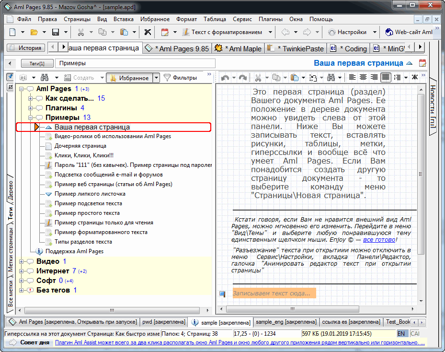
Task: Undo the last edit in editor toolbar
Action: pos(225,77)
